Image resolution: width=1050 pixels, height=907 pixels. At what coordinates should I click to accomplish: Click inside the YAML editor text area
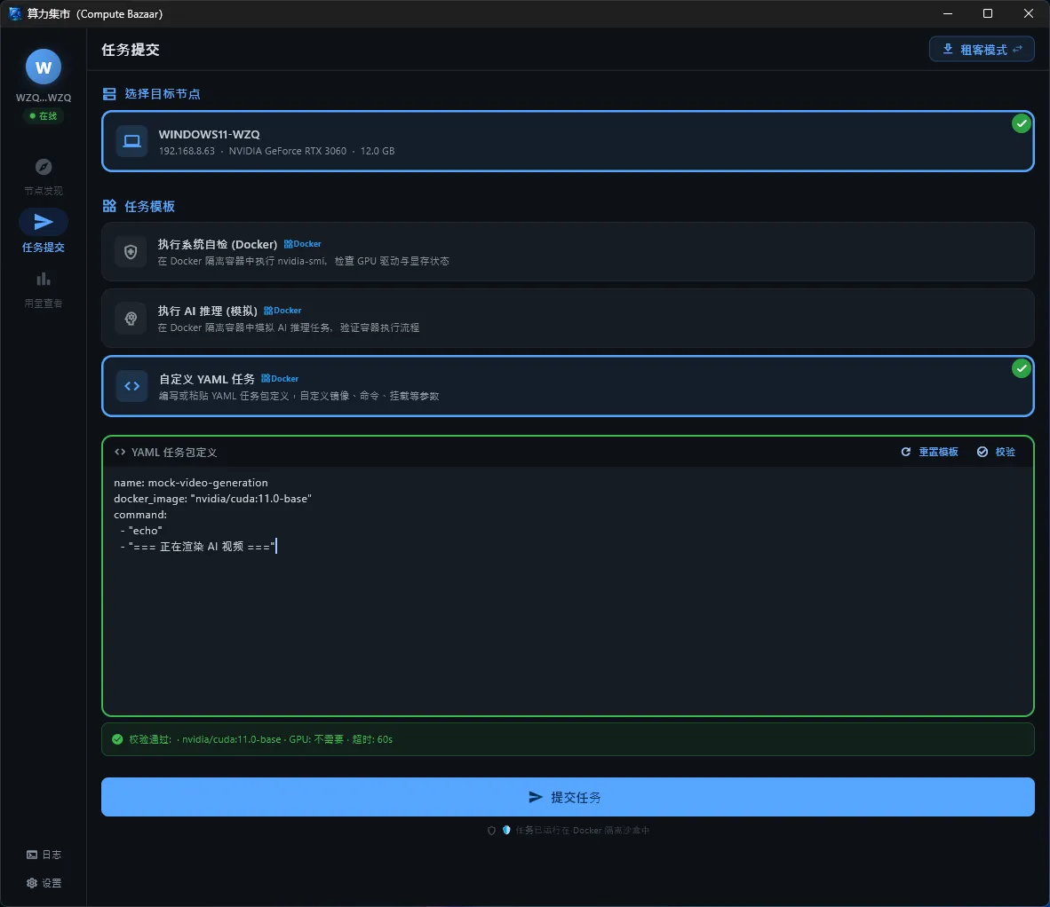568,590
